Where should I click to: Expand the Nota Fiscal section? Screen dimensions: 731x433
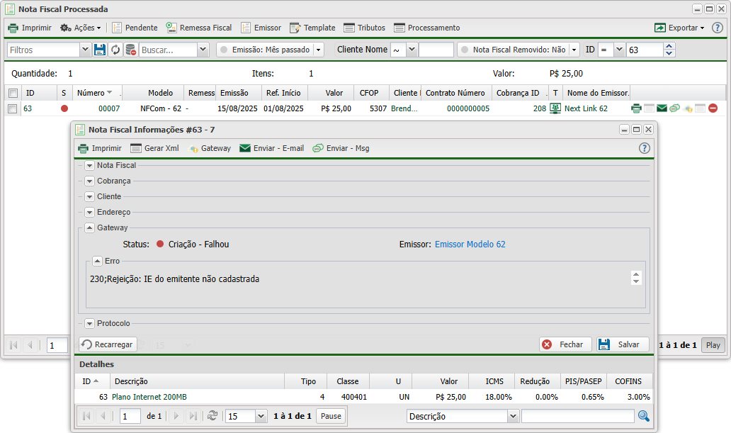point(89,165)
